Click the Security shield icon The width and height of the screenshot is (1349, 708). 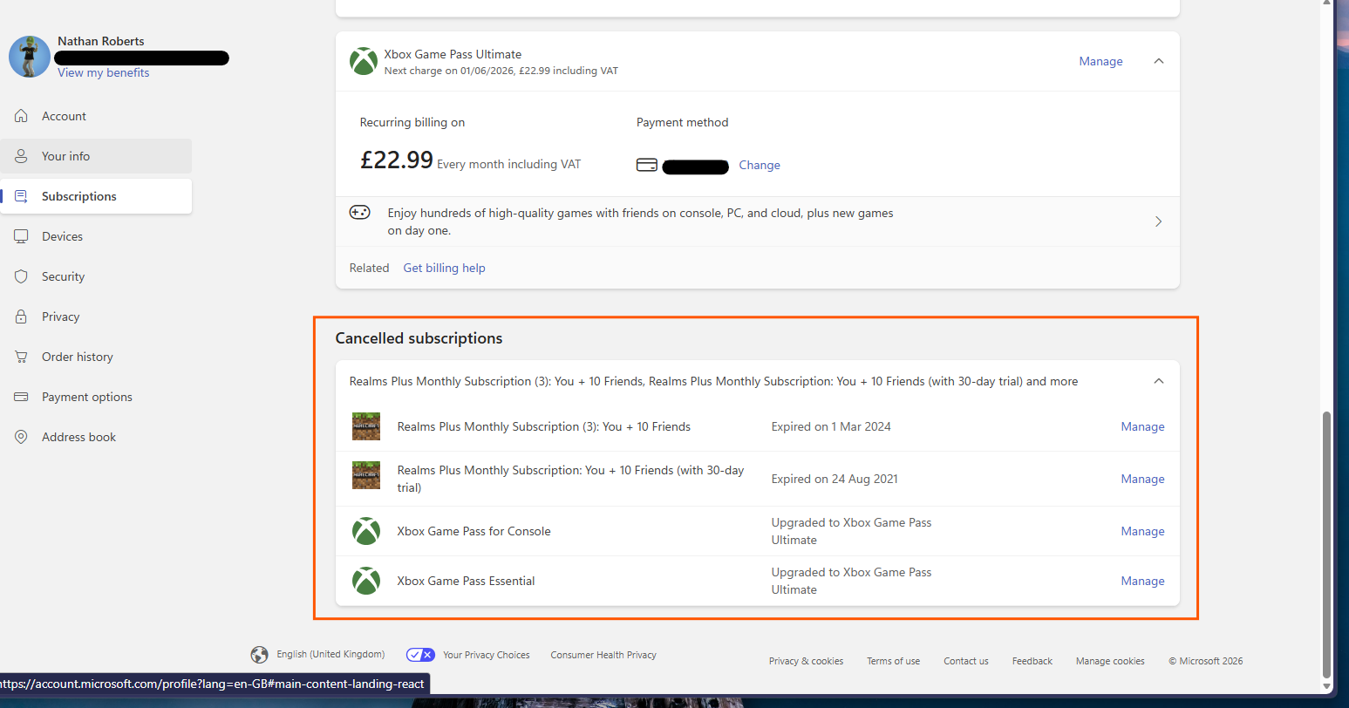pos(21,276)
